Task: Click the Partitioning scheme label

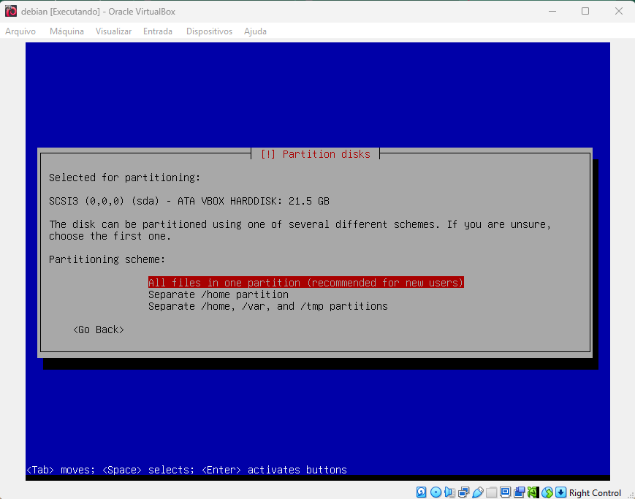Action: (107, 259)
